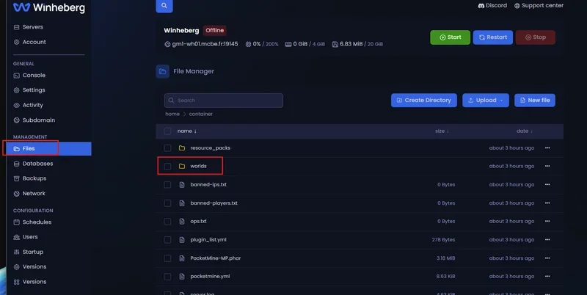
Task: Click the Stop server button
Action: 536,37
